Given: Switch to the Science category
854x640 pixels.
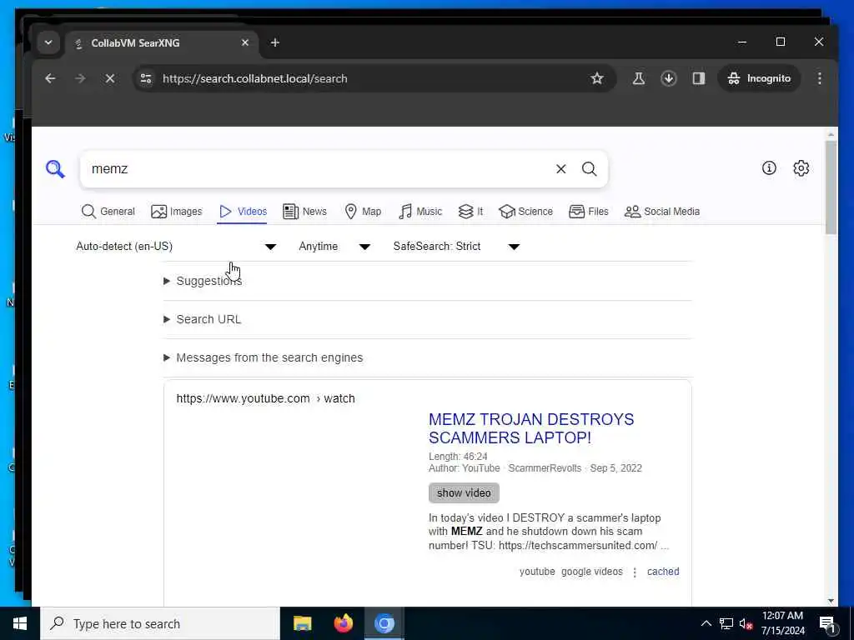Looking at the screenshot, I should point(525,211).
